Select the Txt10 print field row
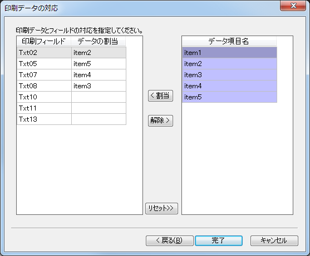The image size is (310, 256). 71,97
